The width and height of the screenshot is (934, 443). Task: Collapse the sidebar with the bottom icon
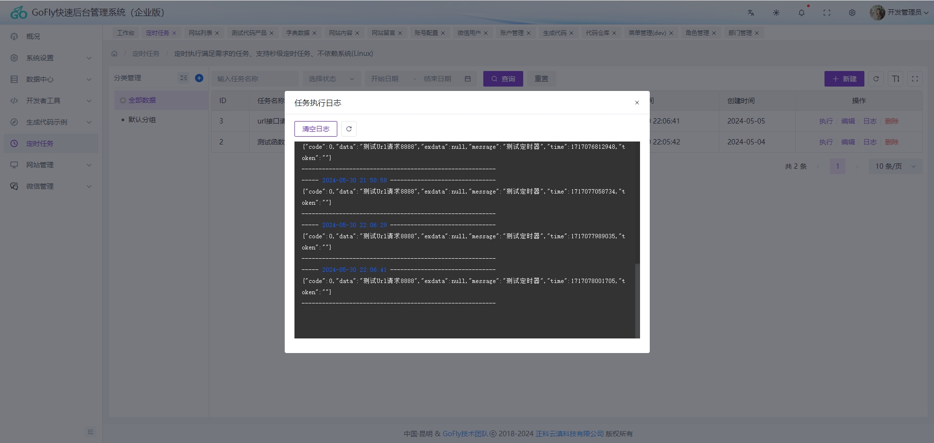pyautogui.click(x=90, y=432)
